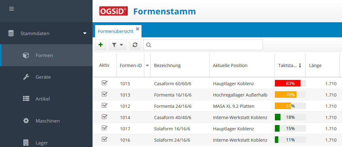Collapse the Stammdaten menu section
Screen dimensions: 342x147
click(x=85, y=33)
